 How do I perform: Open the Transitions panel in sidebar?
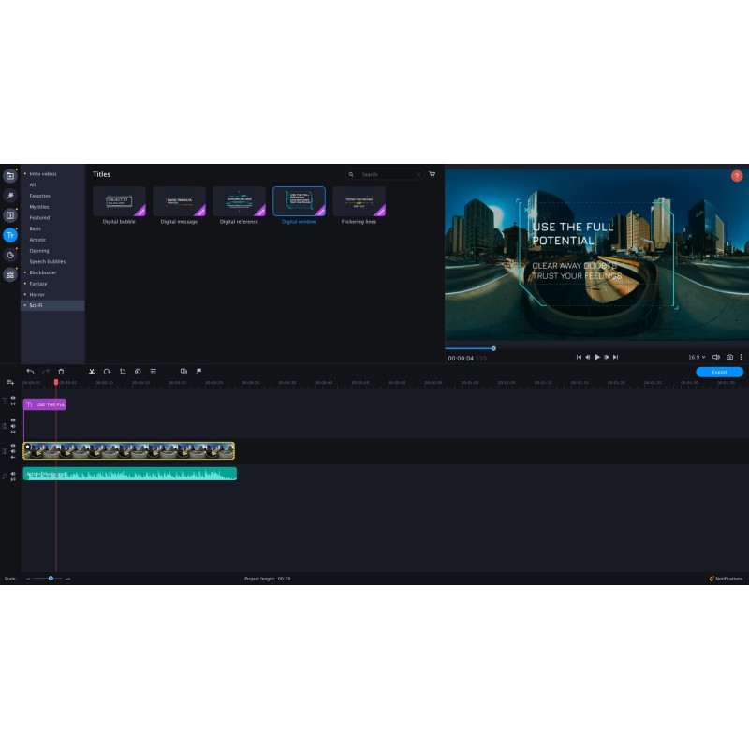click(10, 215)
